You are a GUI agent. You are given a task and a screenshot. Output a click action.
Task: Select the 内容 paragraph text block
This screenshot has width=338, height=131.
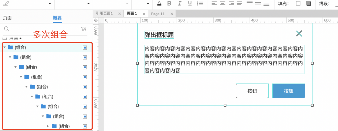point(224,59)
